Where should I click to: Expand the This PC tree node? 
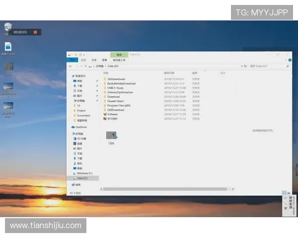[x=71, y=133]
